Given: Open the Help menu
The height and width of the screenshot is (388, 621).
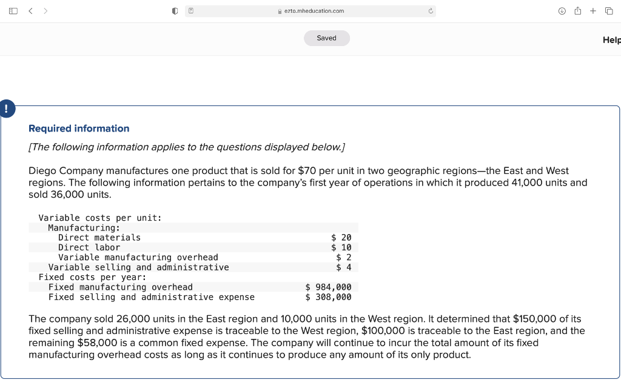Looking at the screenshot, I should 611,40.
